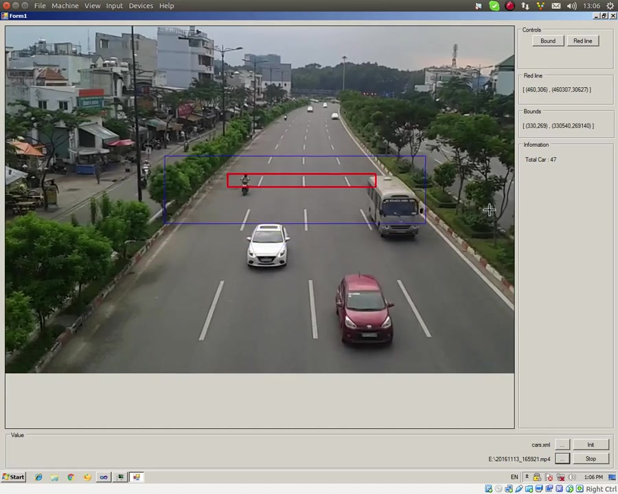
Task: Click the browse button next to cars.xml
Action: (562, 445)
